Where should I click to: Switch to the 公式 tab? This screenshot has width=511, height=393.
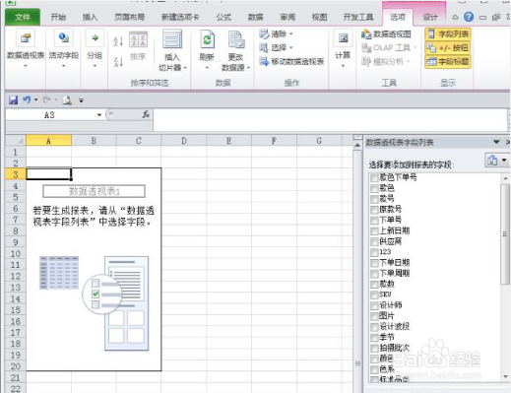[224, 17]
